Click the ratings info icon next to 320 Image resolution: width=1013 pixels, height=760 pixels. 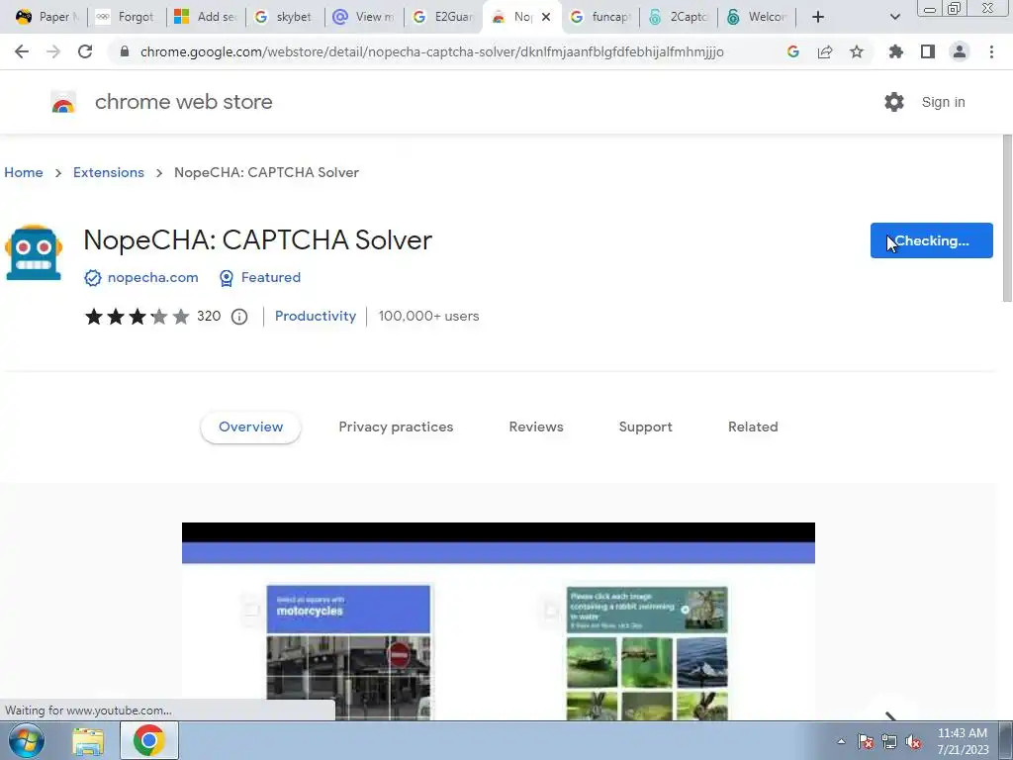[239, 317]
